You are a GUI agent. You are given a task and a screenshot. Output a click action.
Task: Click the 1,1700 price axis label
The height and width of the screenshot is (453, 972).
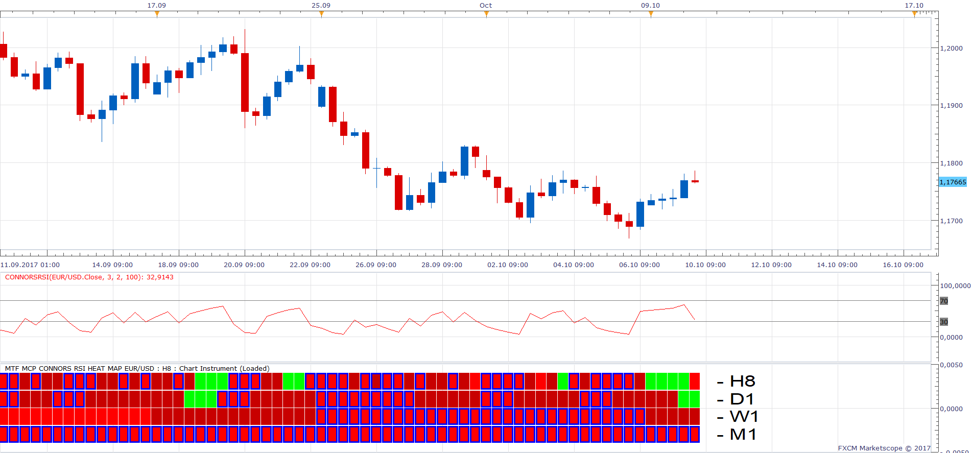[x=951, y=221]
